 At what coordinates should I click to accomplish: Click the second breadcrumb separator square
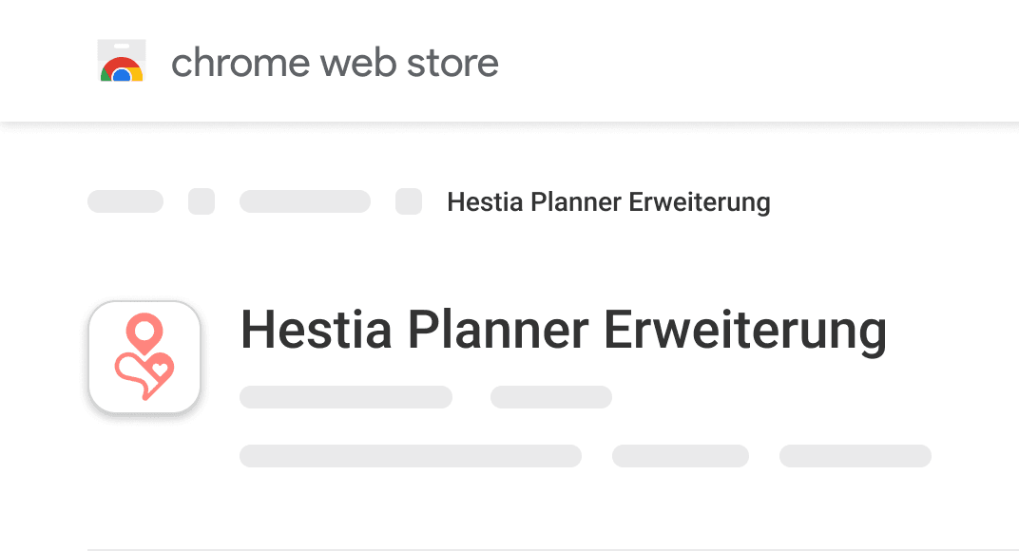pos(409,201)
